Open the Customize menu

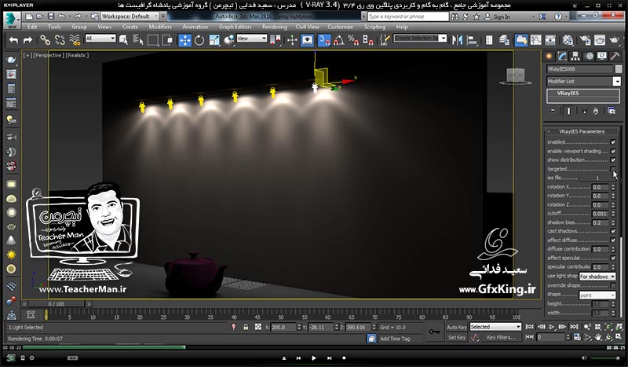[x=340, y=27]
